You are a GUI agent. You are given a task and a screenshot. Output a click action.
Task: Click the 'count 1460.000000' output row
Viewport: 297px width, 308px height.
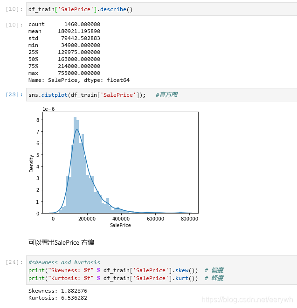(64, 24)
